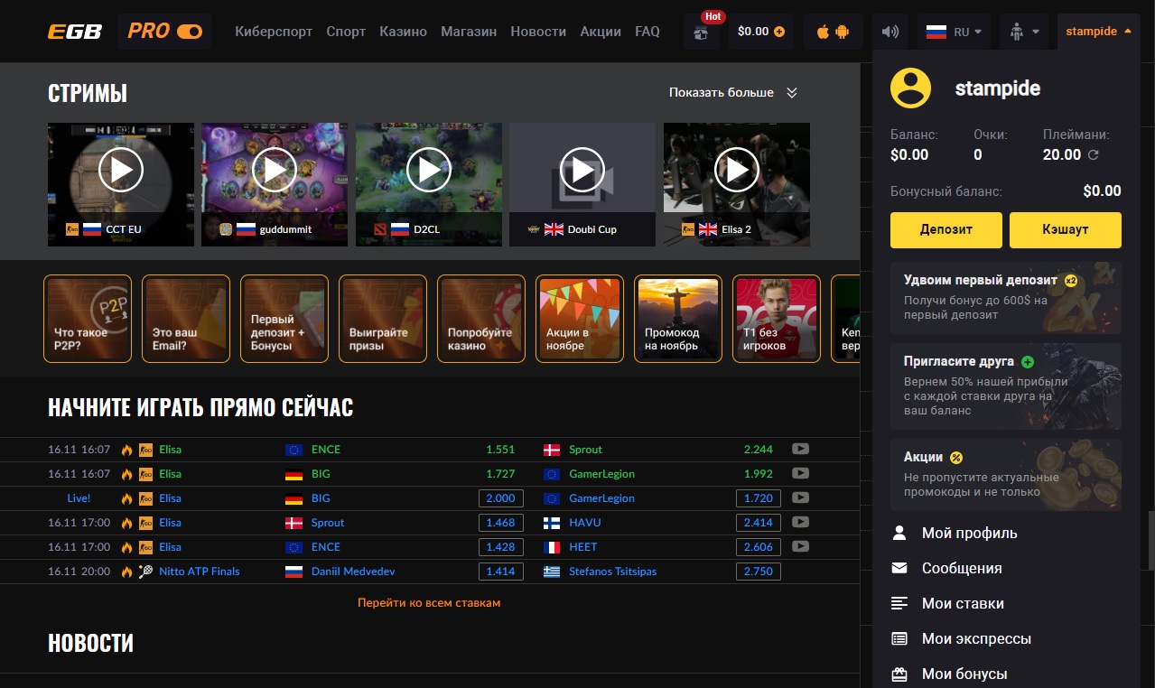
Task: Open video stream icon for ENCE vs Sprout
Action: [x=800, y=449]
